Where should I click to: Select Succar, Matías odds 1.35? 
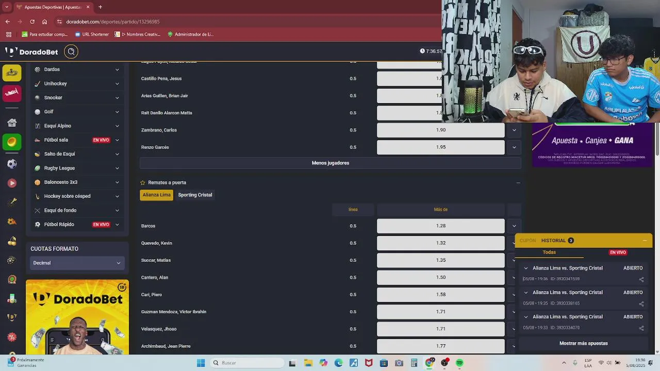[x=441, y=260]
